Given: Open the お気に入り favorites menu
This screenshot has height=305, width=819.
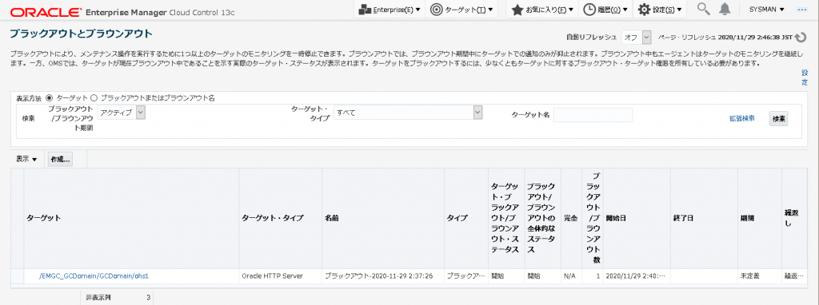Looking at the screenshot, I should (542, 10).
